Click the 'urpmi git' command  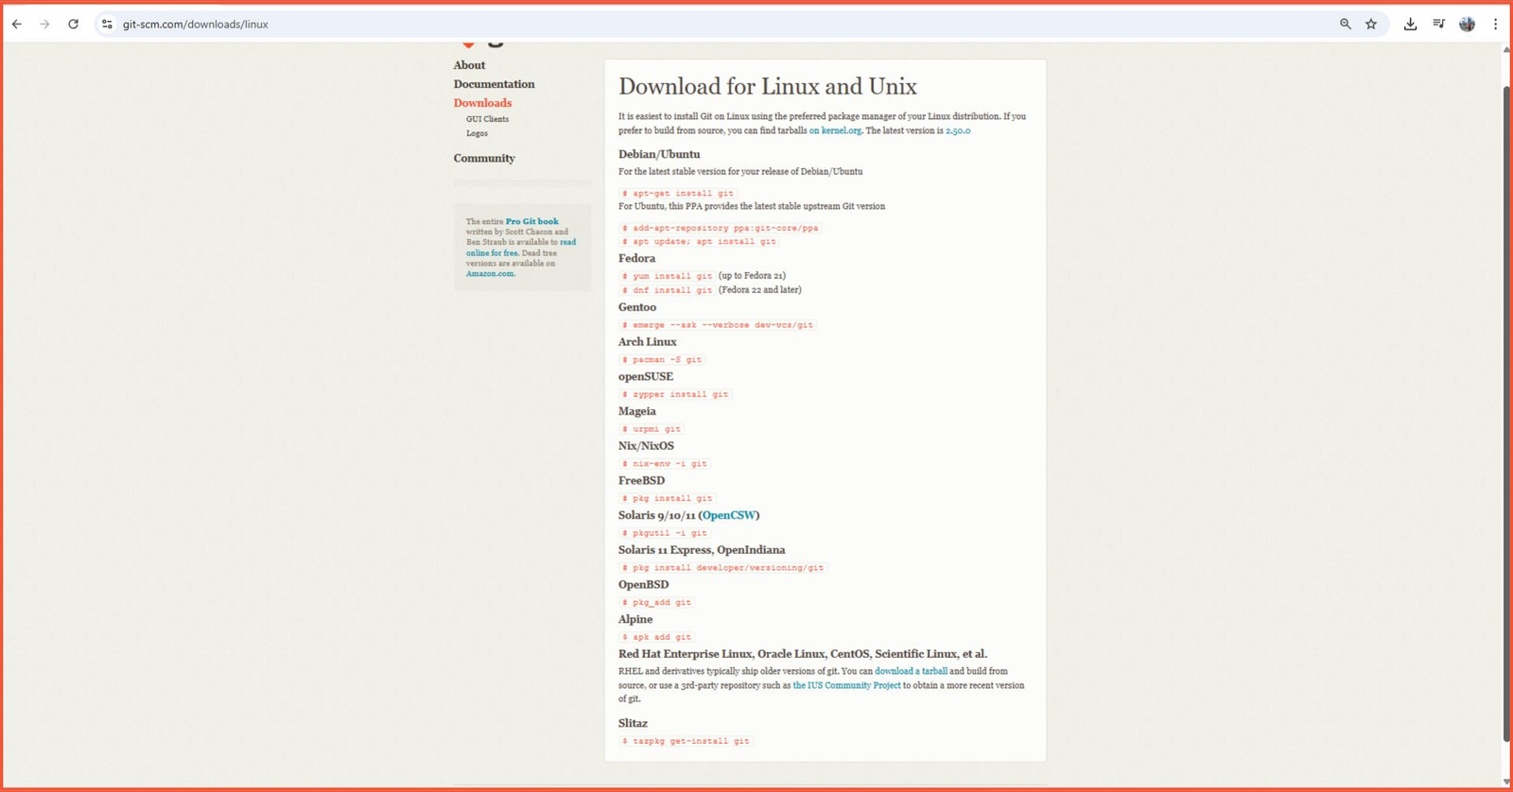(651, 429)
